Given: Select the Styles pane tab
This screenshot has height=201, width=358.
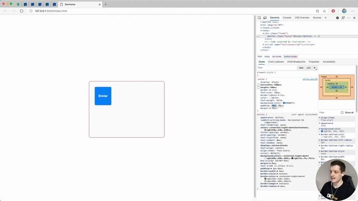Looking at the screenshot, I should pos(262,62).
